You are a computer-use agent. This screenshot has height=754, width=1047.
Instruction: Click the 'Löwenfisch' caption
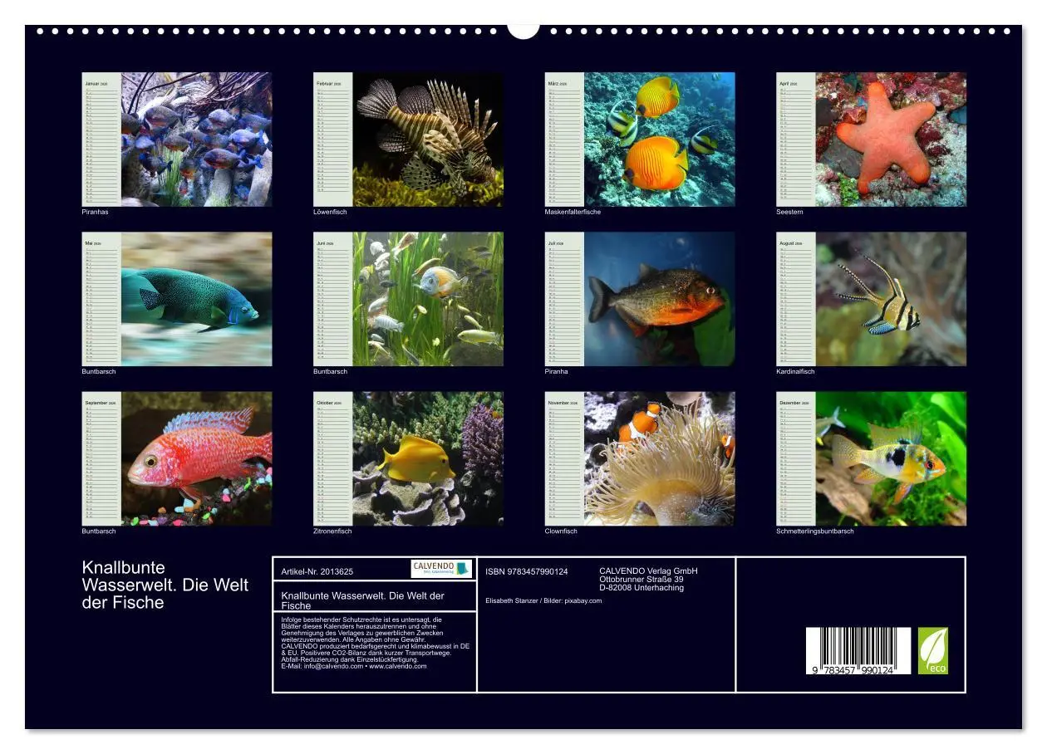(330, 212)
